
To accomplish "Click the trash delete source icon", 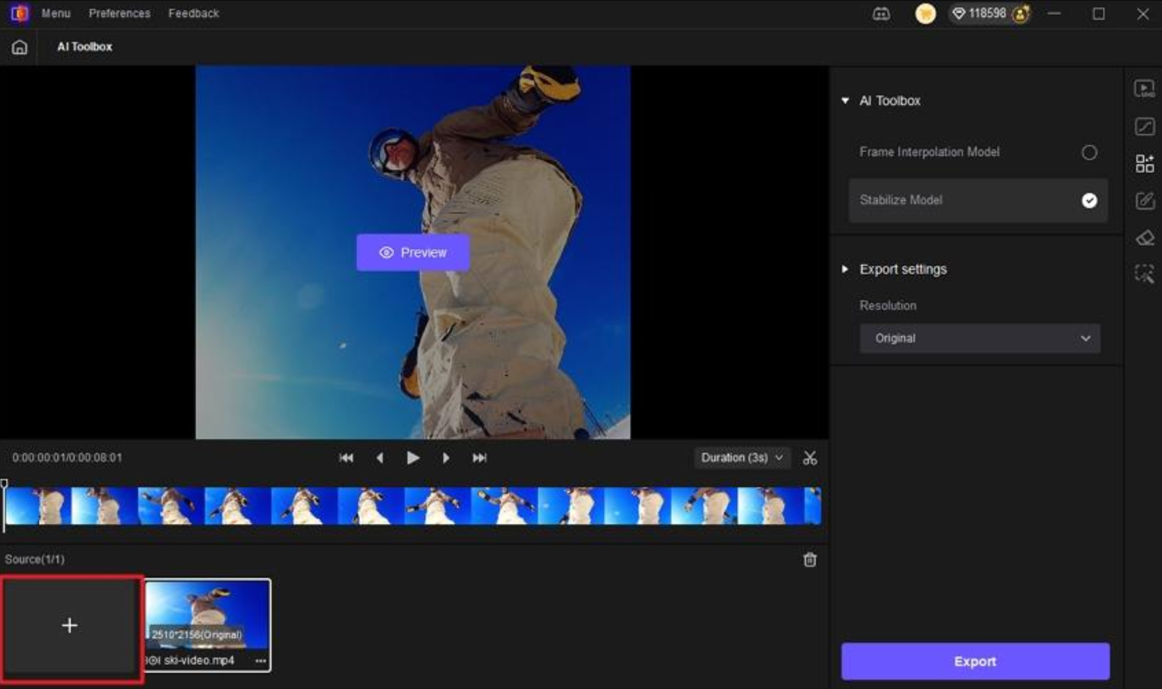I will click(809, 559).
